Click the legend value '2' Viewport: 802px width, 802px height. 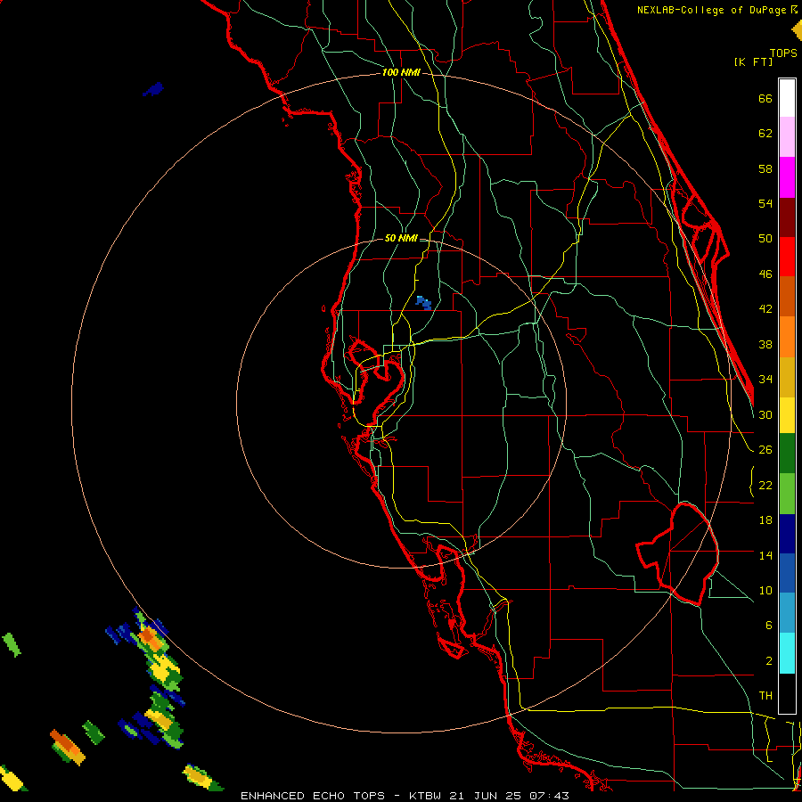768,661
